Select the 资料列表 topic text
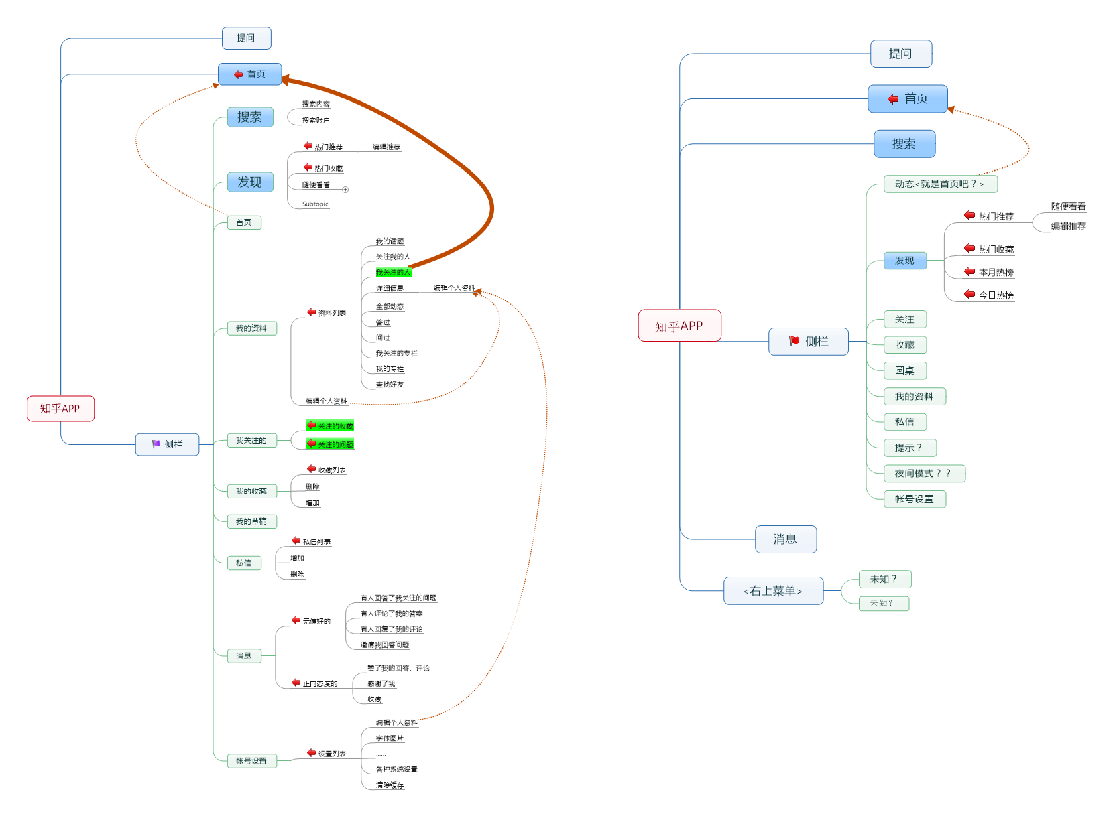 point(332,314)
